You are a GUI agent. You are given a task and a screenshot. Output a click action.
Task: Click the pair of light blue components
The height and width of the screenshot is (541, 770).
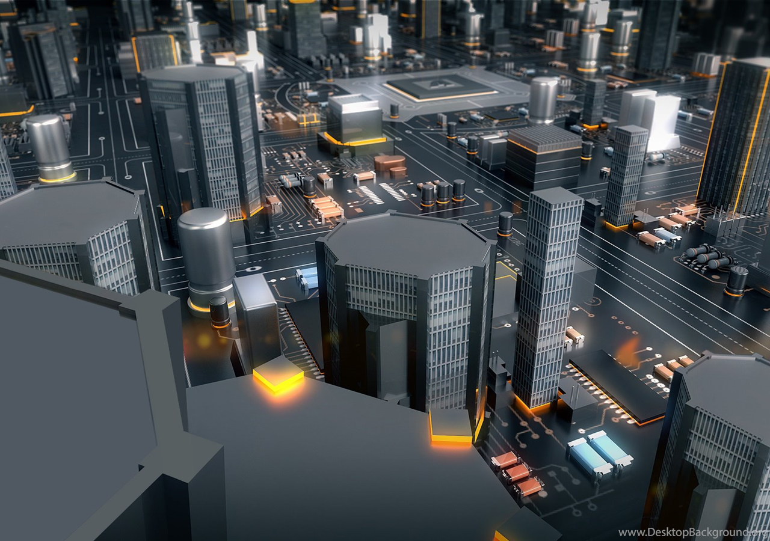[599, 453]
